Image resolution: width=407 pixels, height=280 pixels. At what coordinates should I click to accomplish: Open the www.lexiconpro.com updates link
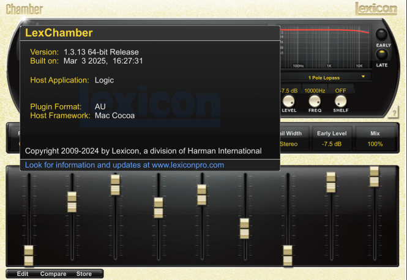(x=124, y=165)
